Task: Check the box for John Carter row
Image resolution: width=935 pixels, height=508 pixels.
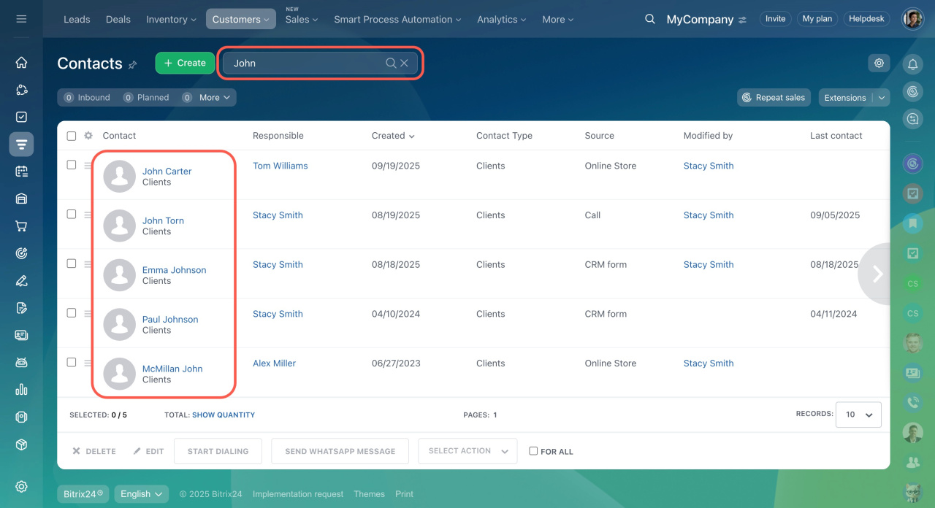Action: click(x=72, y=165)
